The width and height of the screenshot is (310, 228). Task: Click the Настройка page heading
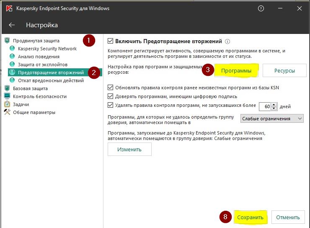tap(42, 25)
